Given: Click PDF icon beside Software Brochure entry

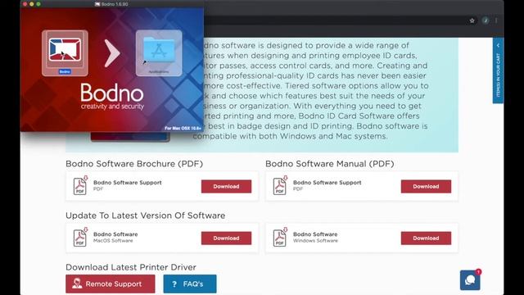Looking at the screenshot, I should point(80,185).
